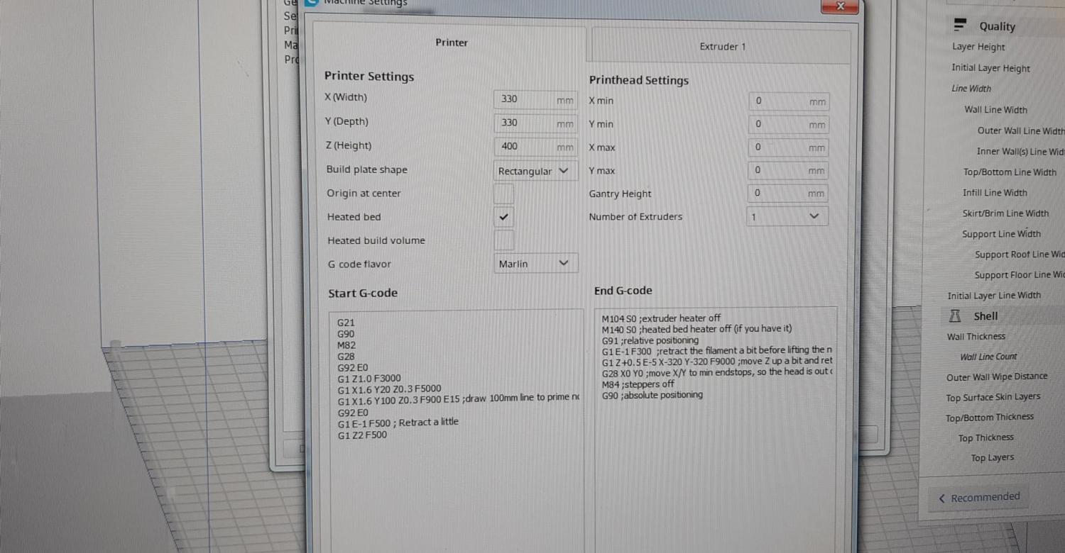The height and width of the screenshot is (553, 1065).
Task: Select the Infill Line Width setting
Action: pos(995,193)
